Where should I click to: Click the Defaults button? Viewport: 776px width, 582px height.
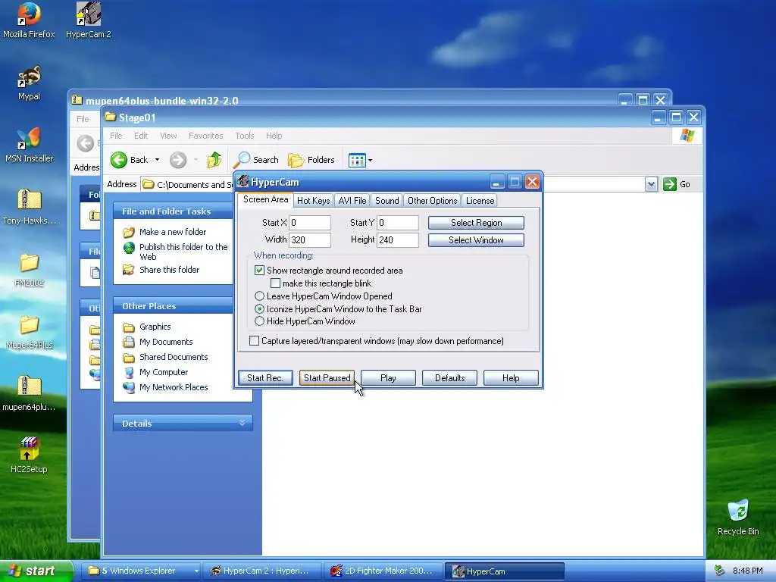449,378
